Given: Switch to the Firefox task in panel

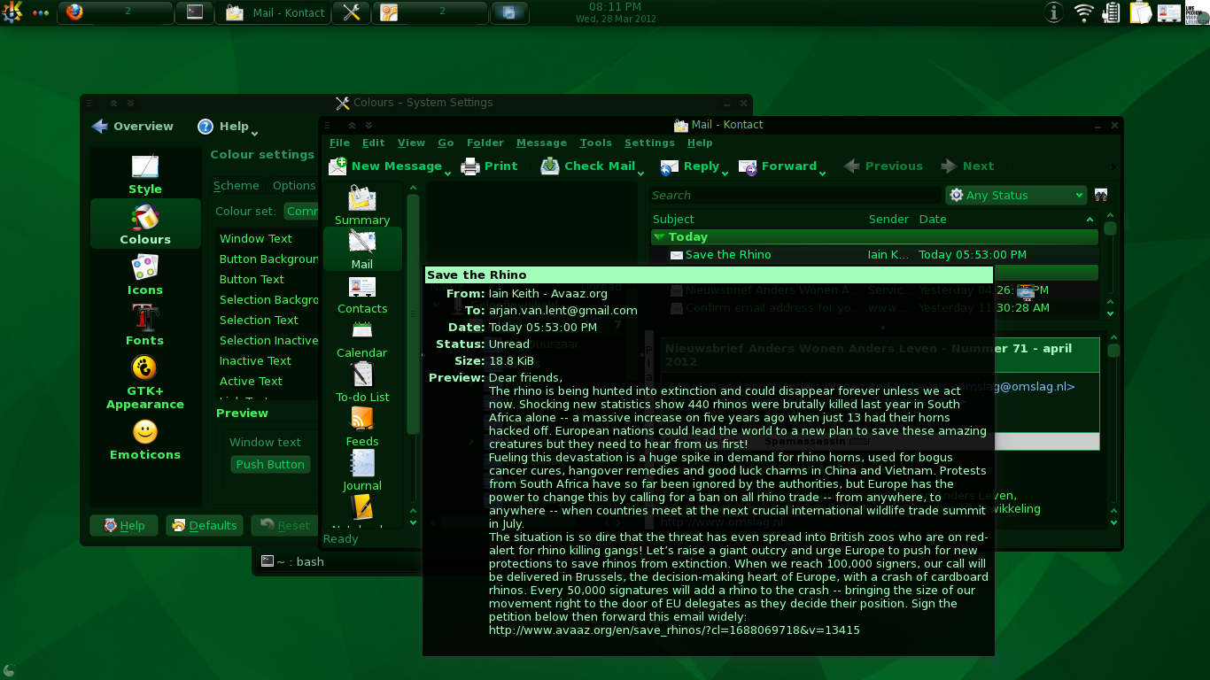Looking at the screenshot, I should pos(116,12).
